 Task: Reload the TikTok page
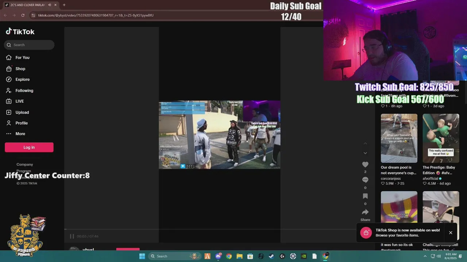click(23, 15)
